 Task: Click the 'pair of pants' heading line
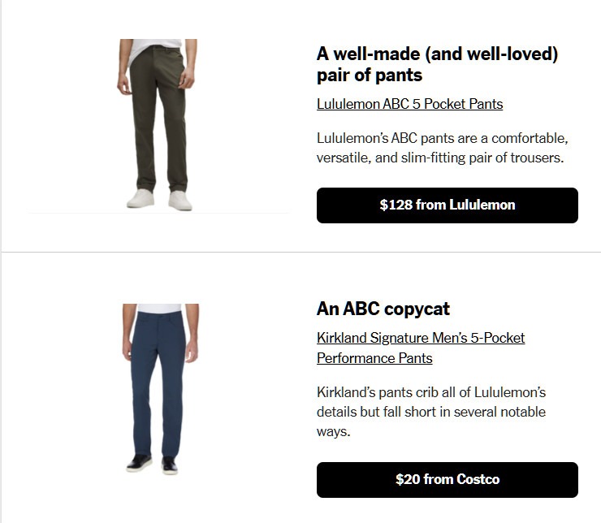click(370, 75)
